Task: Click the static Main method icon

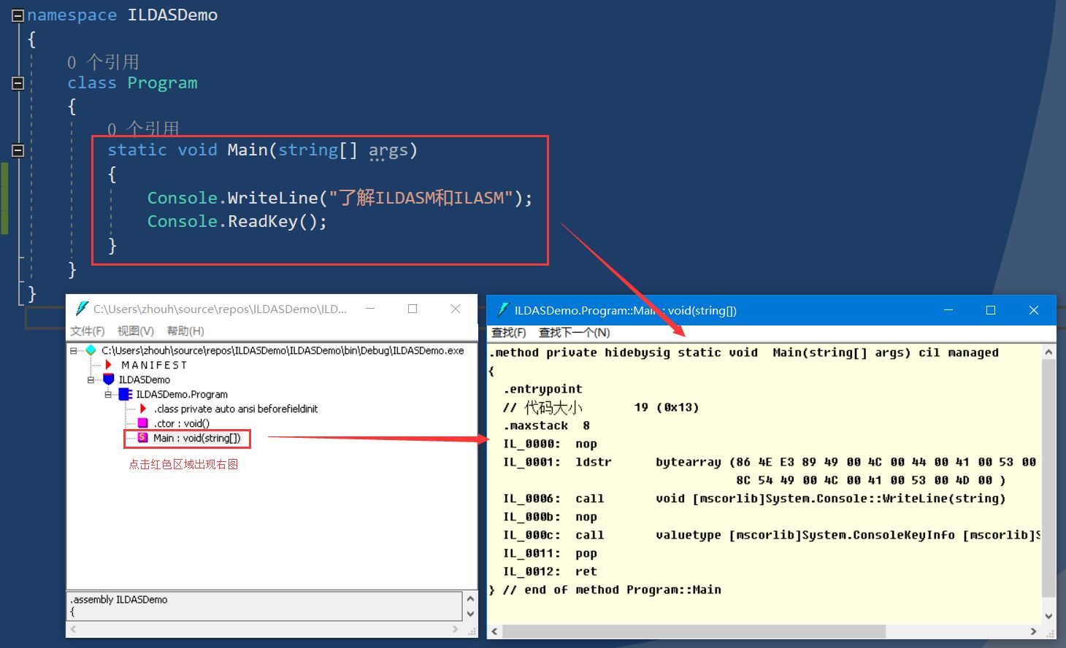Action: click(x=143, y=438)
